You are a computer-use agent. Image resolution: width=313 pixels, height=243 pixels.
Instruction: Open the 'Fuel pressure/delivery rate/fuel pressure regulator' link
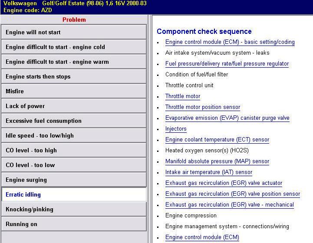(x=227, y=64)
